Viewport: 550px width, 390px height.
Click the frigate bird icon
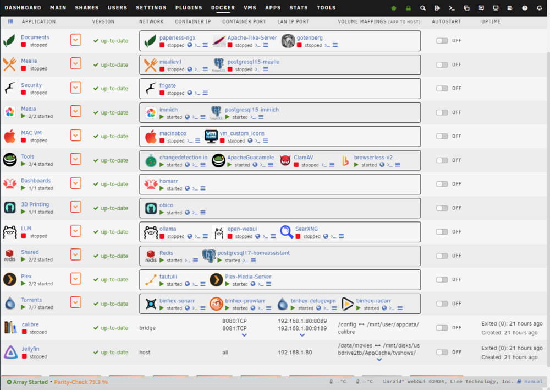[151, 89]
